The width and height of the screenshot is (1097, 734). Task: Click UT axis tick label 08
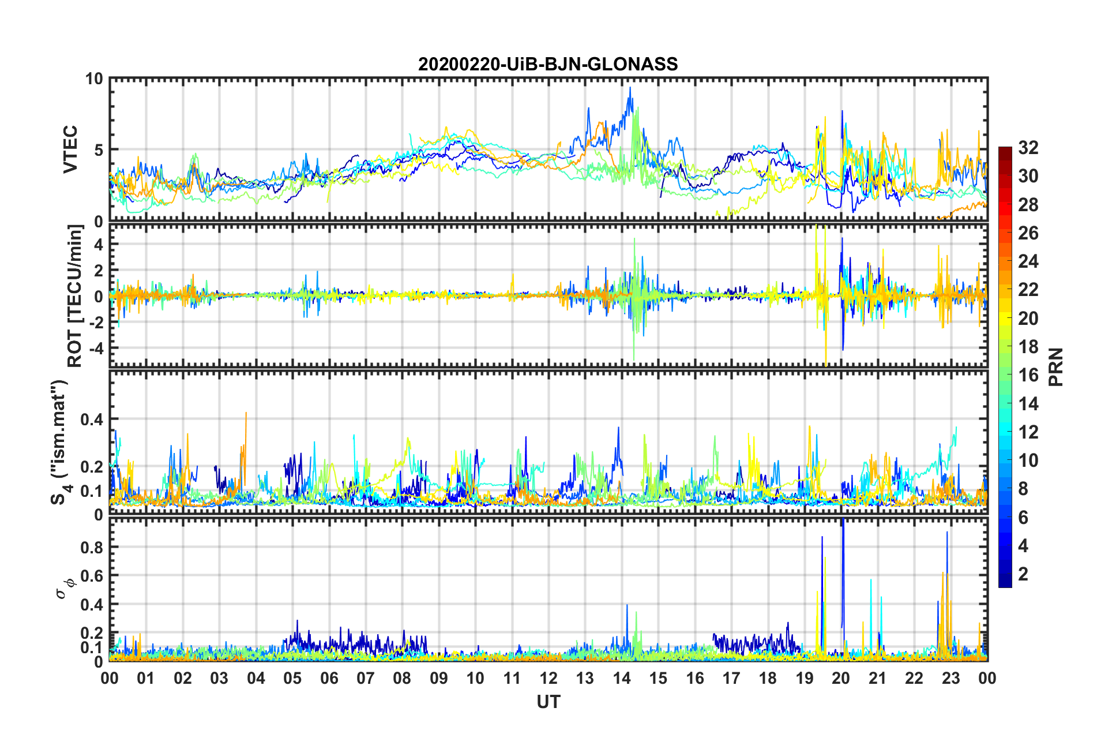(x=402, y=678)
